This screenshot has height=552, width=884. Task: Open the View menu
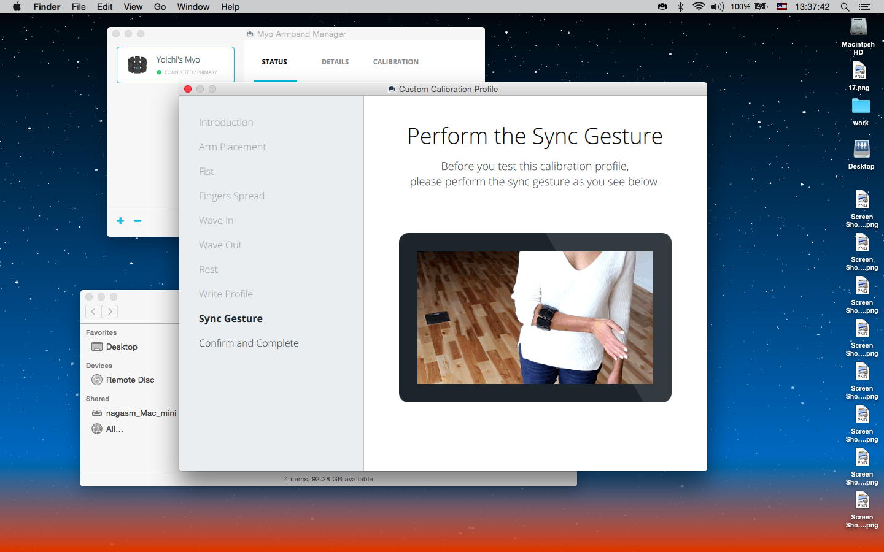pos(133,7)
